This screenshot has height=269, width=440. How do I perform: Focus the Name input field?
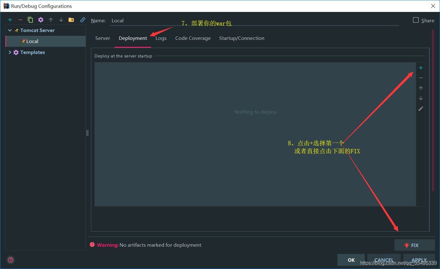click(254, 21)
